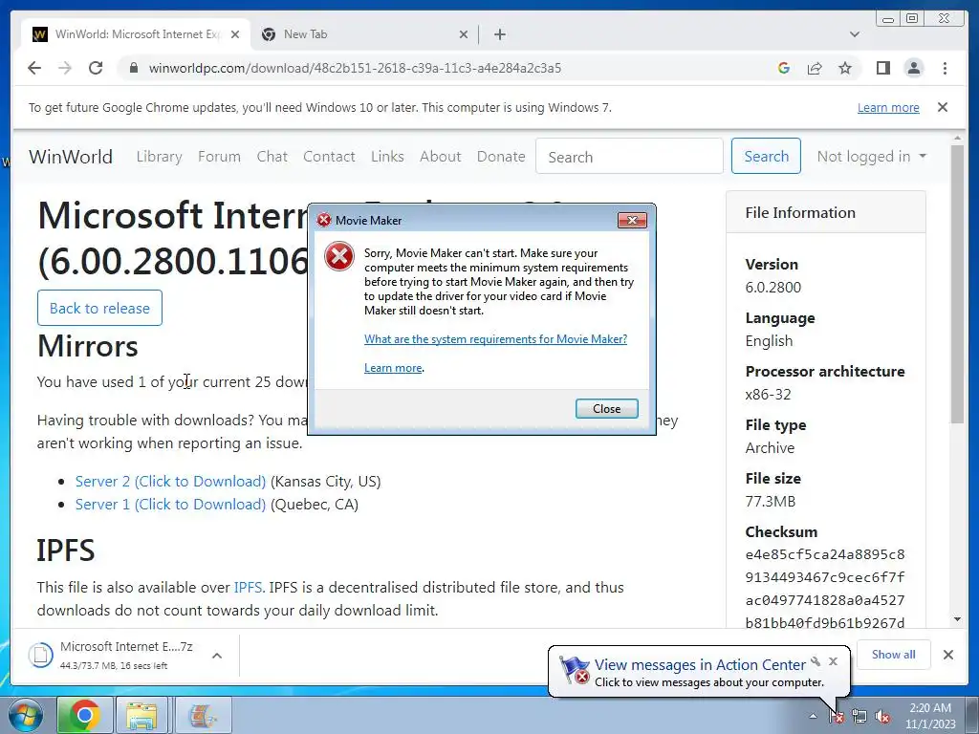Click the Checksum hash text
Viewport: 979px width, 734px height.
pyautogui.click(x=825, y=589)
